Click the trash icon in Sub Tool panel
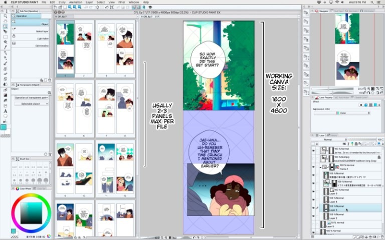 pos(50,80)
